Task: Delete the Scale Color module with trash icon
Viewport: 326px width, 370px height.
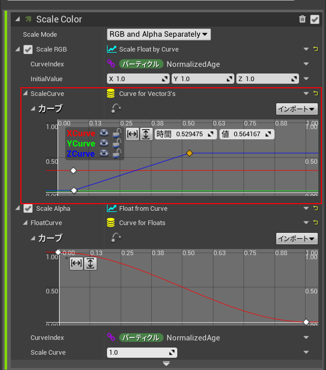Action: [x=302, y=19]
